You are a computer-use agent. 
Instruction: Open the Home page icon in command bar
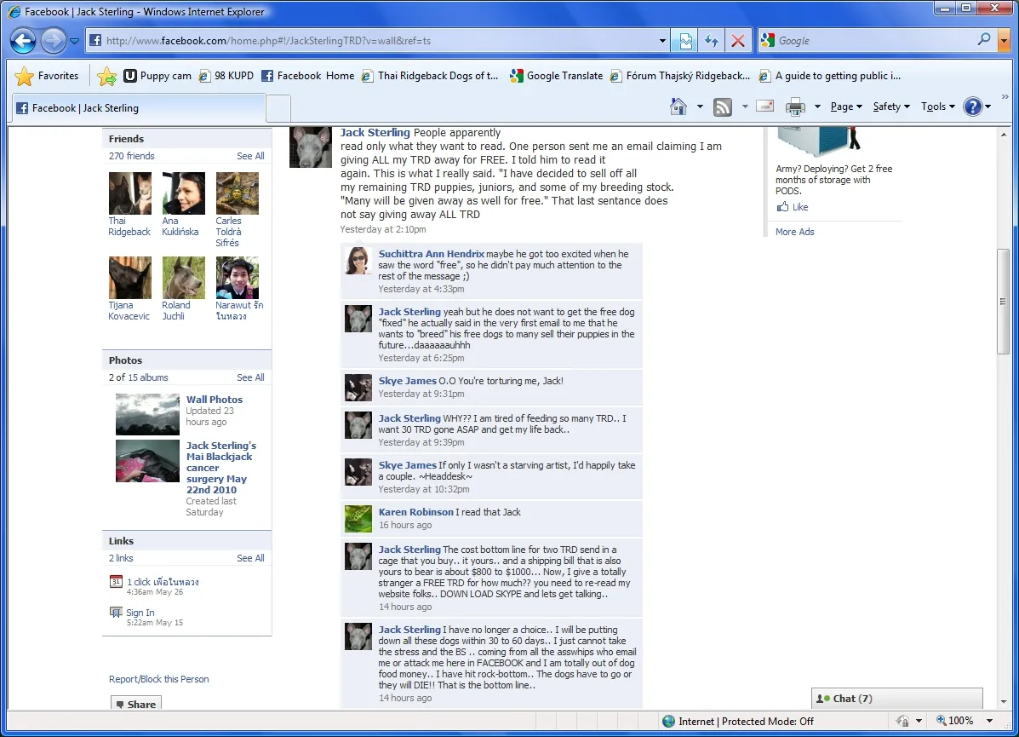[678, 107]
